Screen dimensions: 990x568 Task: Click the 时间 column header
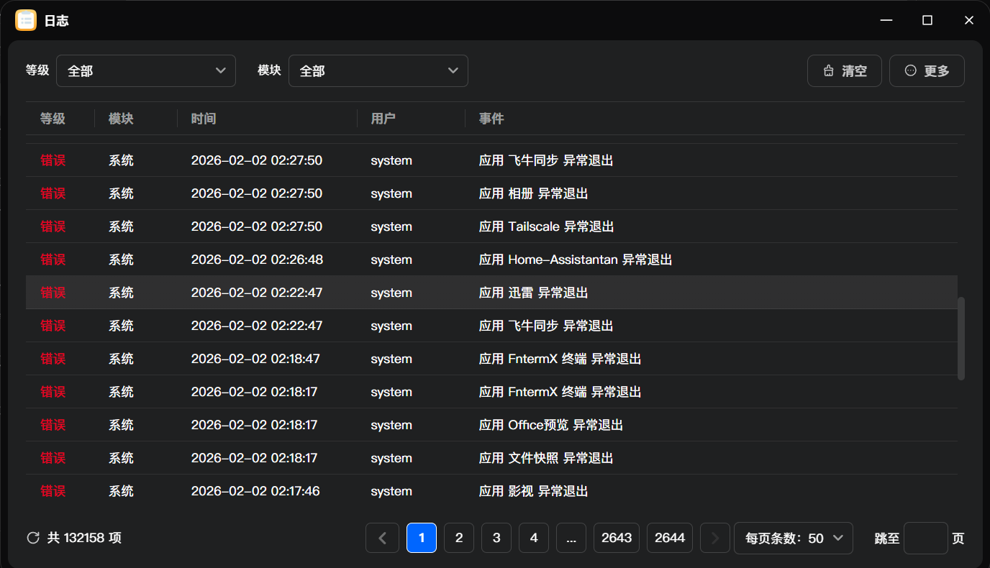pyautogui.click(x=204, y=119)
